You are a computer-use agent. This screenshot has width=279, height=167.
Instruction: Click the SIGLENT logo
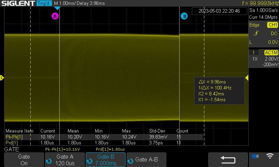(18, 3)
